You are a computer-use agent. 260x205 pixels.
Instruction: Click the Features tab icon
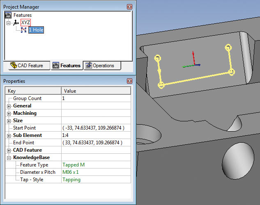(56, 66)
